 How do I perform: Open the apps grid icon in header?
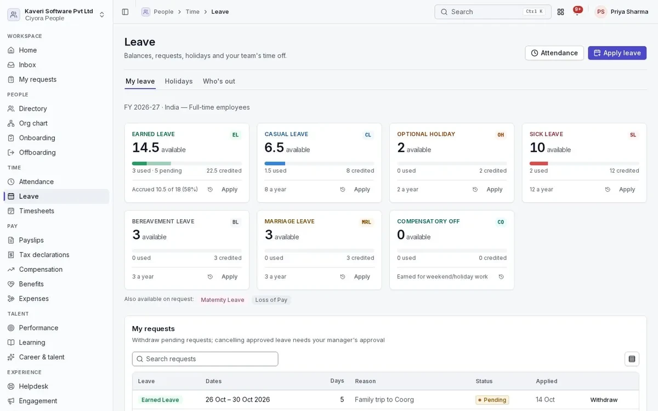click(x=560, y=12)
